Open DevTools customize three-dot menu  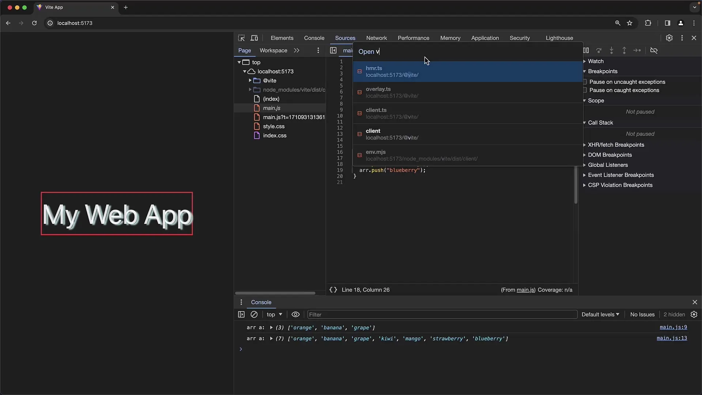point(682,38)
